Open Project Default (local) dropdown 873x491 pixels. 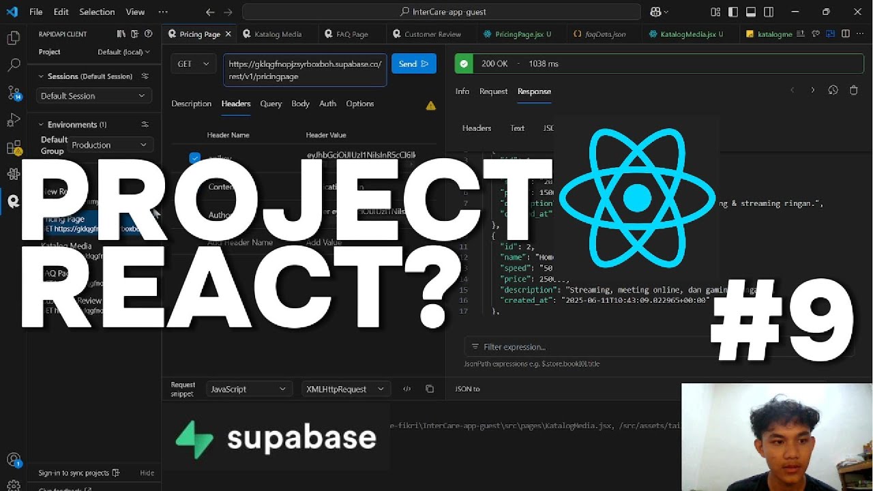pyautogui.click(x=123, y=52)
